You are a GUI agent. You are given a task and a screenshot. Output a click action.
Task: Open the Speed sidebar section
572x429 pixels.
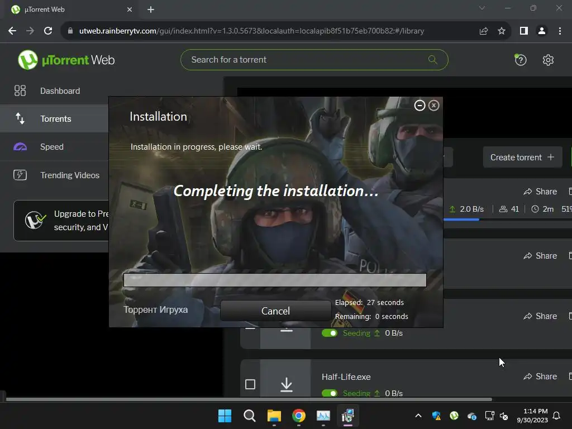click(54, 147)
